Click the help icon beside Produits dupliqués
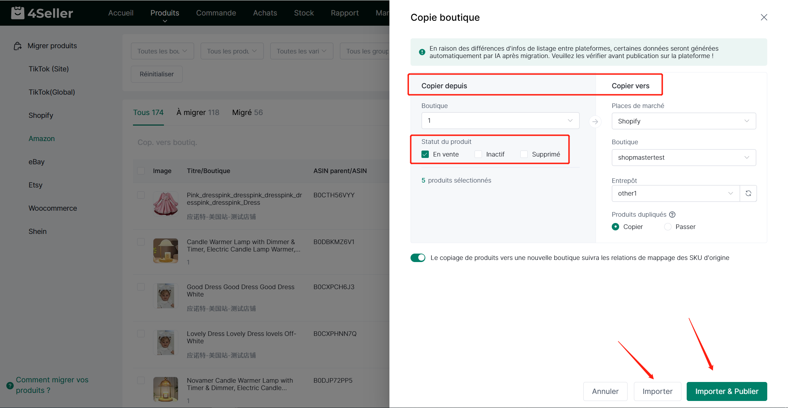788x408 pixels. (672, 215)
